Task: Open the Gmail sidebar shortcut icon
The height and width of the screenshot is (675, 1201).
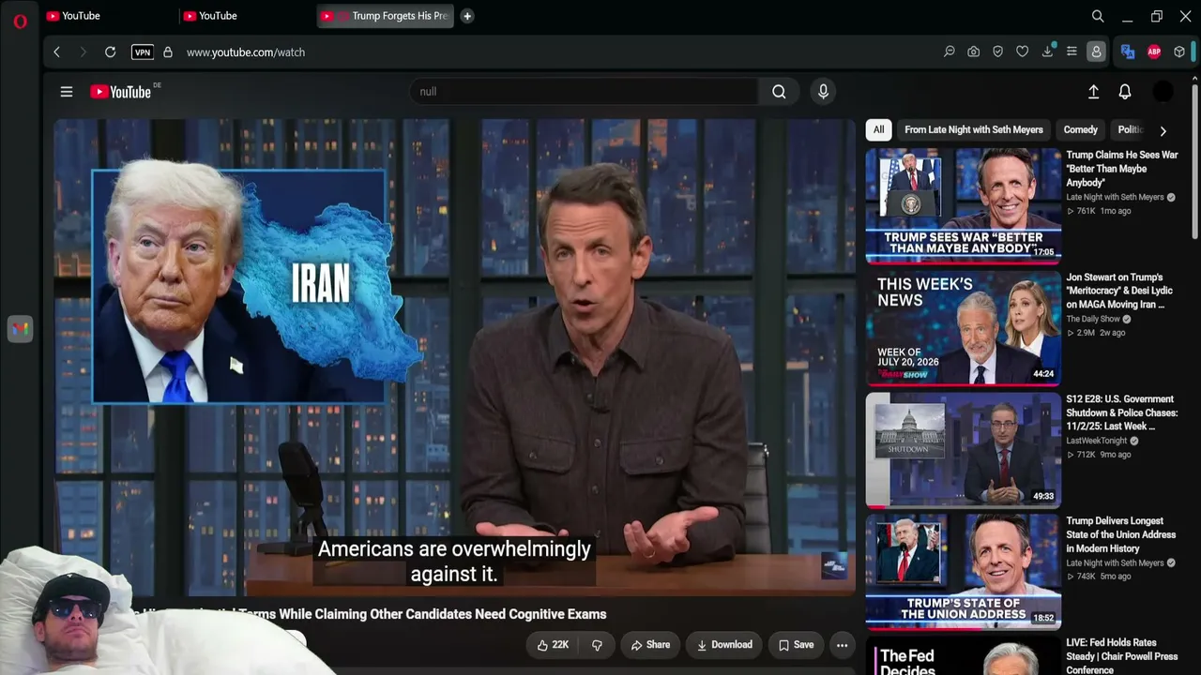Action: 20,329
